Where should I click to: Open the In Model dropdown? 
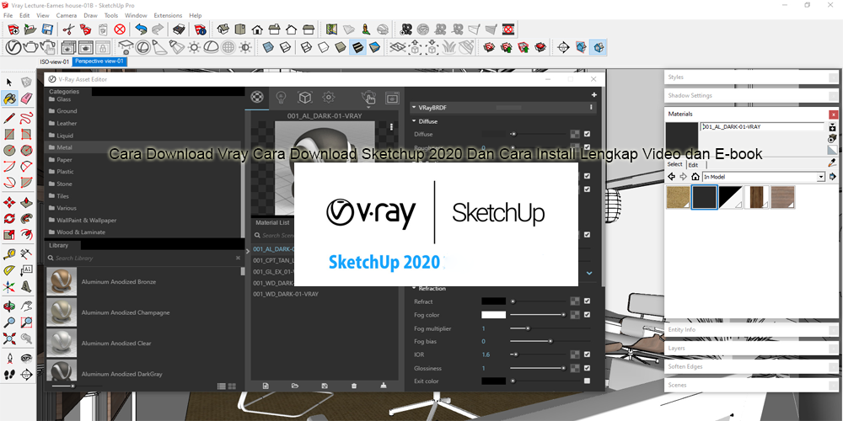820,177
